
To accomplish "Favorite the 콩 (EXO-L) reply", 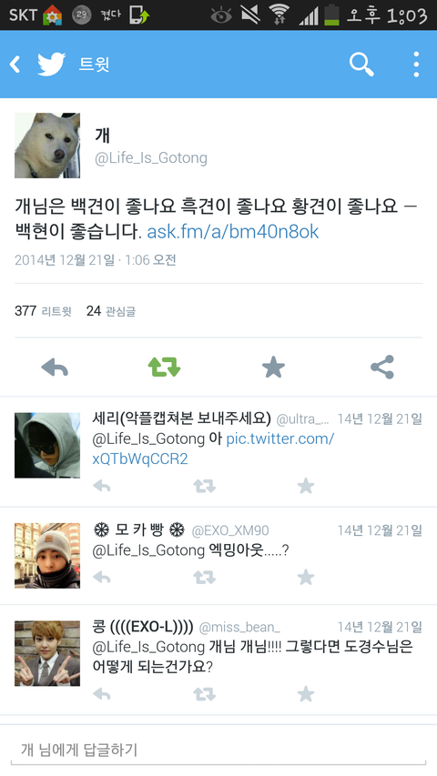I will (x=306, y=694).
